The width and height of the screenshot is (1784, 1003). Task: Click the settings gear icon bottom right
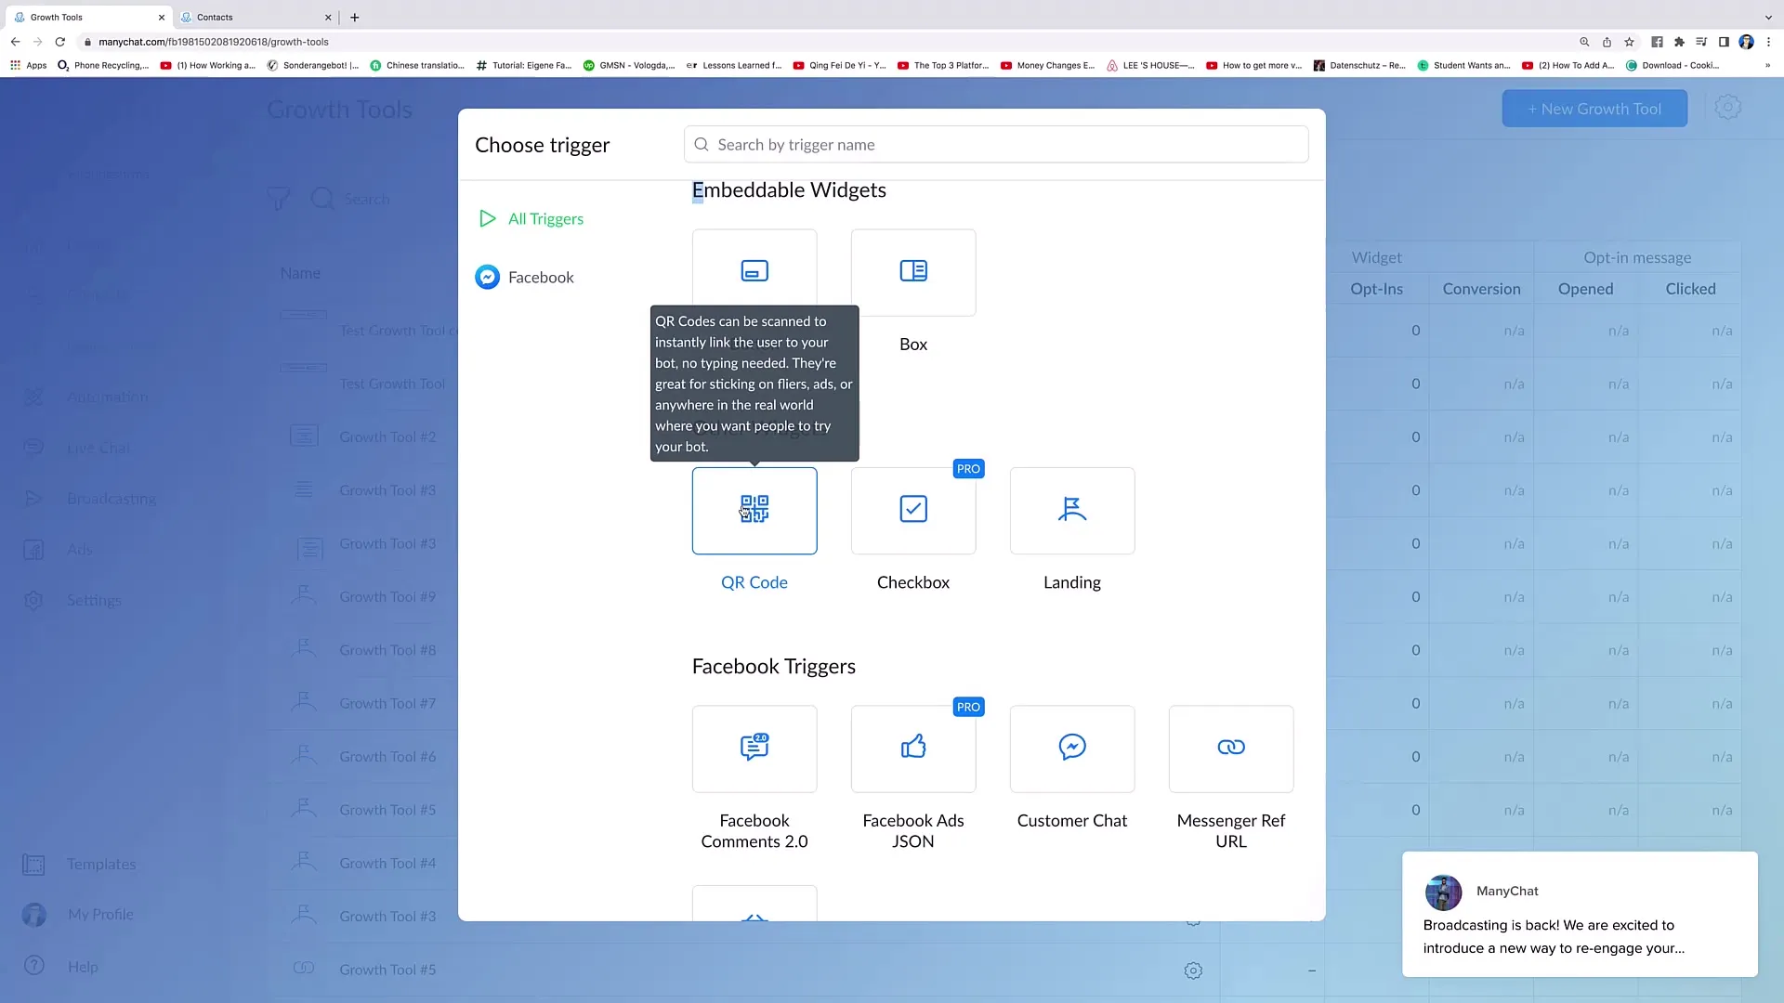(1193, 970)
